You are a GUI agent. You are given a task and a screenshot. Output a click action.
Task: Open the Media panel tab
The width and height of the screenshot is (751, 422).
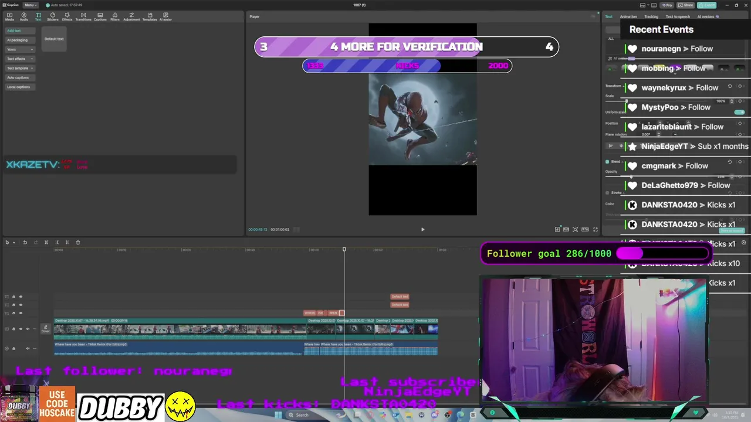pyautogui.click(x=9, y=16)
